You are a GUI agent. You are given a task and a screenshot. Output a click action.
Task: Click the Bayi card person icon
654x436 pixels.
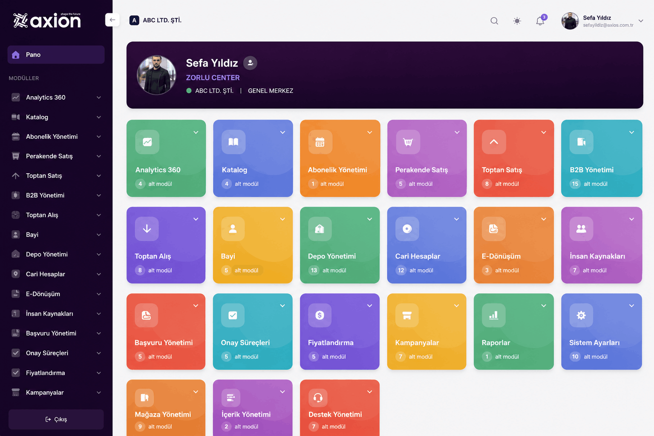[x=233, y=229]
